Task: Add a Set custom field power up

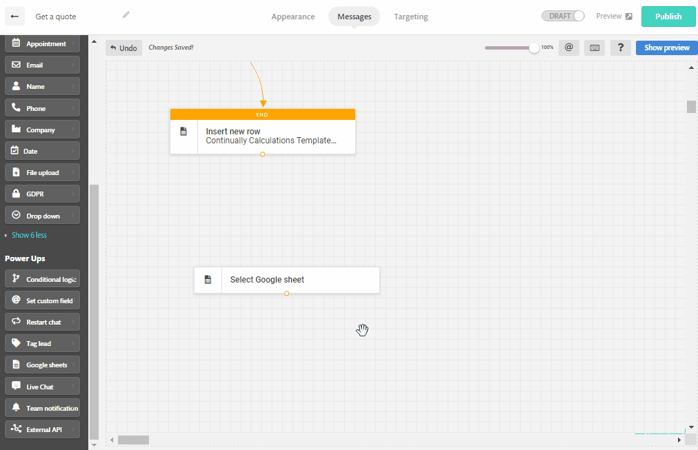Action: [x=42, y=300]
